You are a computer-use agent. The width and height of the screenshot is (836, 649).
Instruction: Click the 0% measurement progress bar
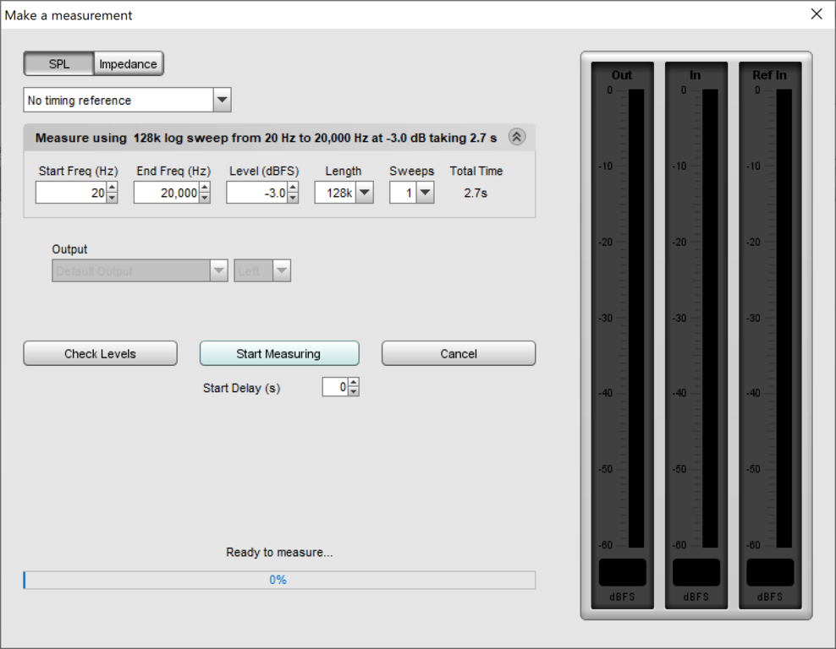pyautogui.click(x=279, y=580)
